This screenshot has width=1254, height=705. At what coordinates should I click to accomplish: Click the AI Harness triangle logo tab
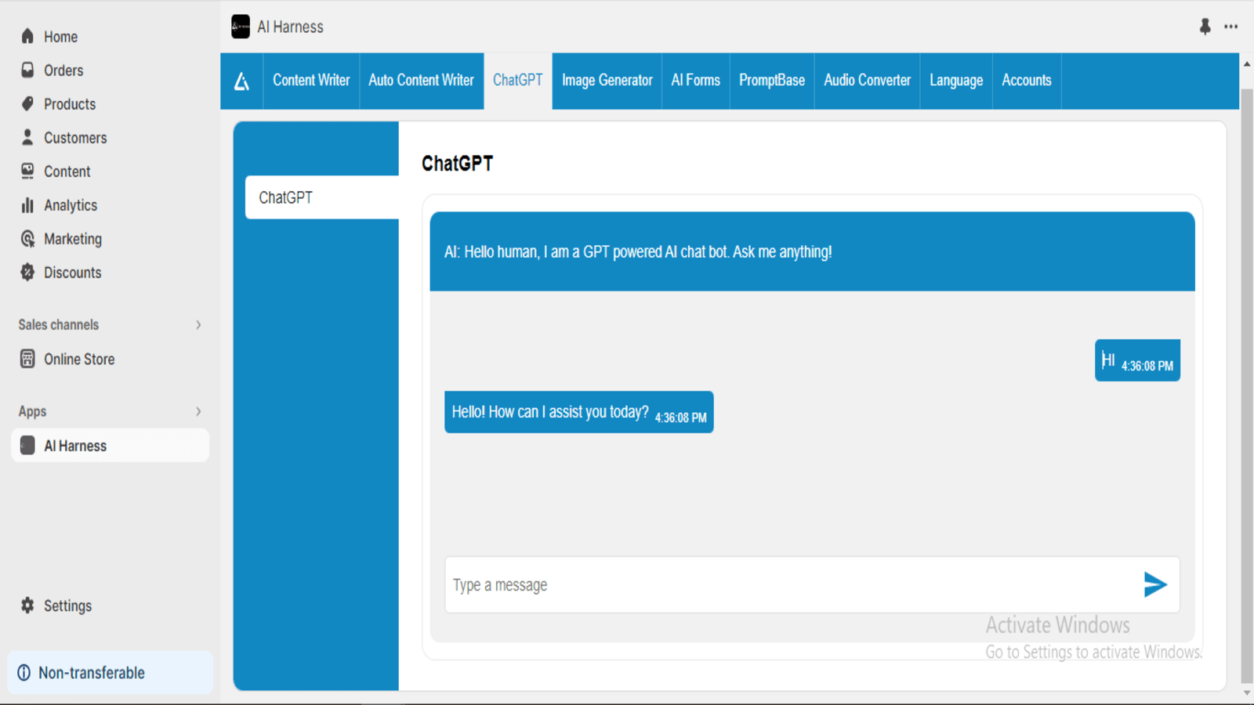pos(241,81)
